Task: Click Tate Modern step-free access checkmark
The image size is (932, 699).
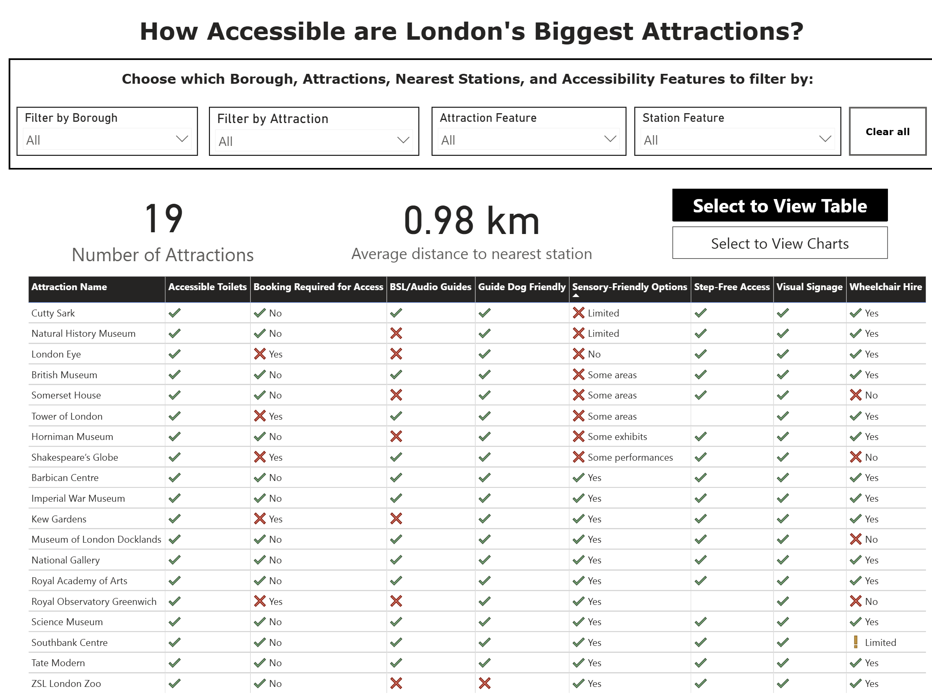Action: coord(700,663)
